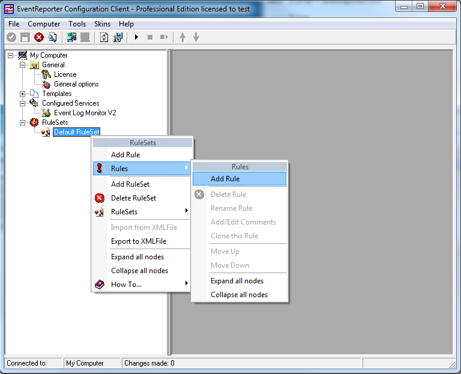Open the RuleSets submenu arrow
Image resolution: width=461 pixels, height=374 pixels.
point(187,211)
